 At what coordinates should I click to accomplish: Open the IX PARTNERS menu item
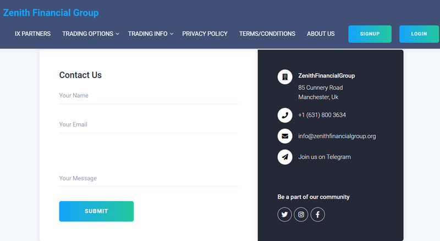click(x=33, y=34)
